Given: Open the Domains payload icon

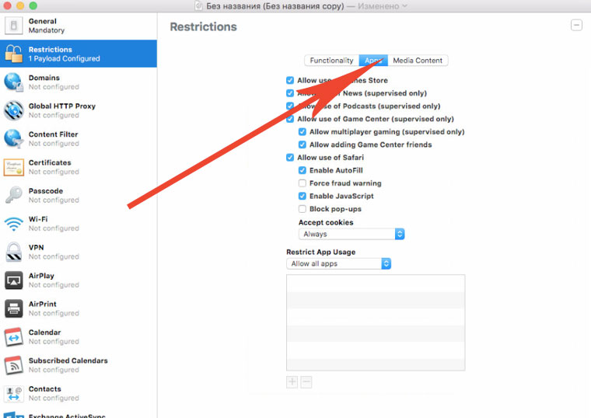Looking at the screenshot, I should point(14,82).
